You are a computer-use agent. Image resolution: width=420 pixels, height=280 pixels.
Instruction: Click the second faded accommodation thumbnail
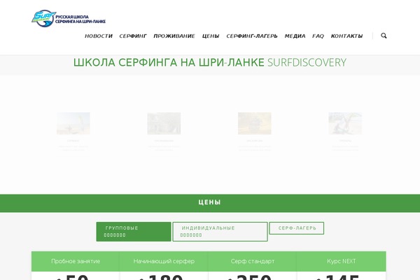click(164, 123)
